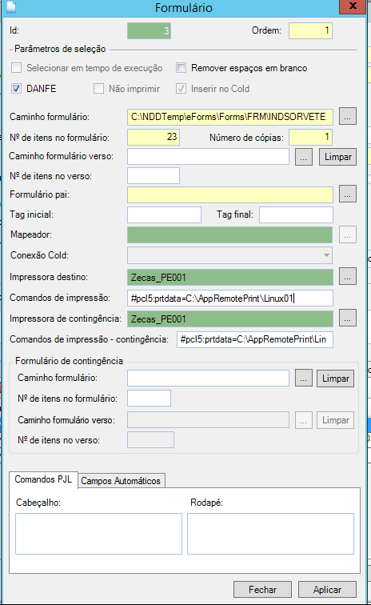Toggle the Não imprimir checkbox
Screen dimensions: 371x605
(x=98, y=88)
